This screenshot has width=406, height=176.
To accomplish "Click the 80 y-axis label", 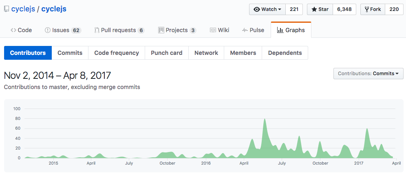I will pyautogui.click(x=18, y=119).
